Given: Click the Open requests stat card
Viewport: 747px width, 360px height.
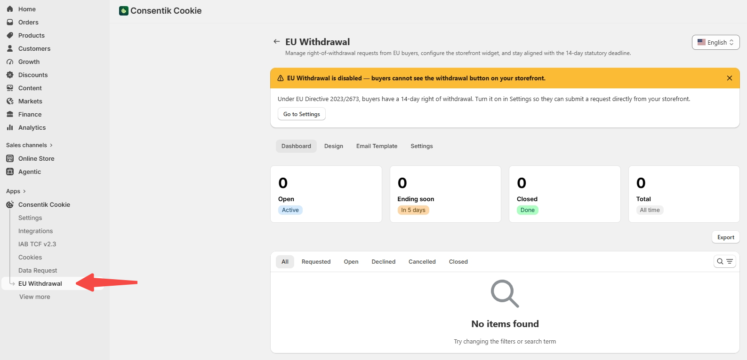Looking at the screenshot, I should (326, 194).
